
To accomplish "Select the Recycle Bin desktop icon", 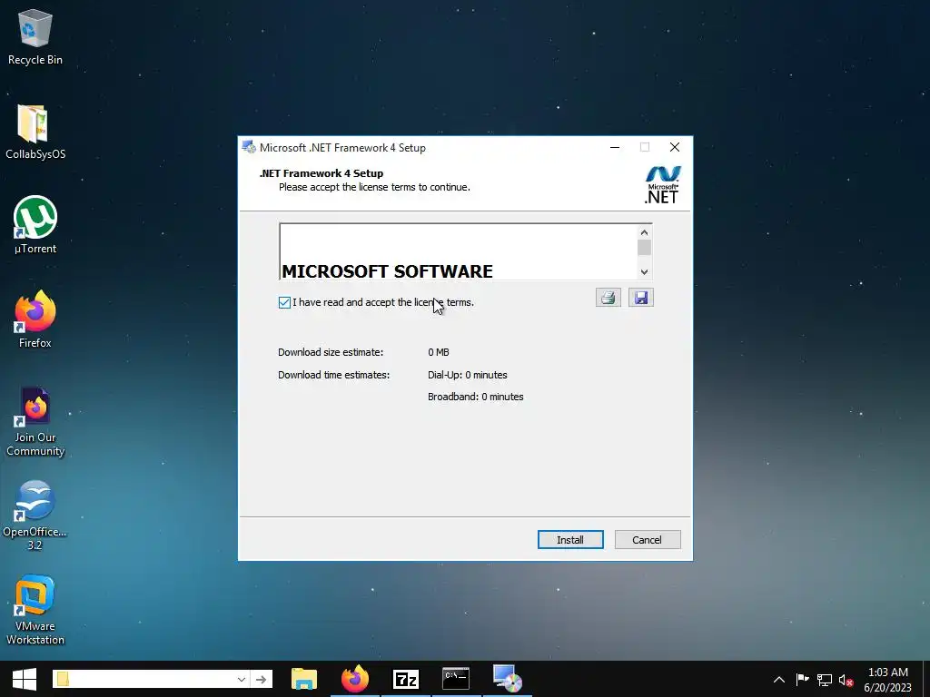I will [35, 37].
